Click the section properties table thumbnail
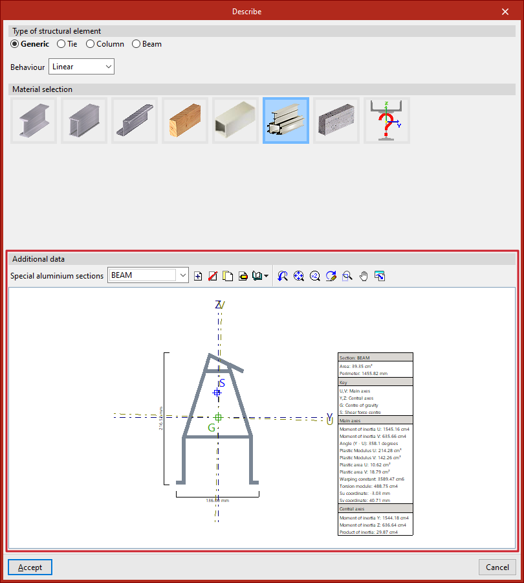 point(375,444)
